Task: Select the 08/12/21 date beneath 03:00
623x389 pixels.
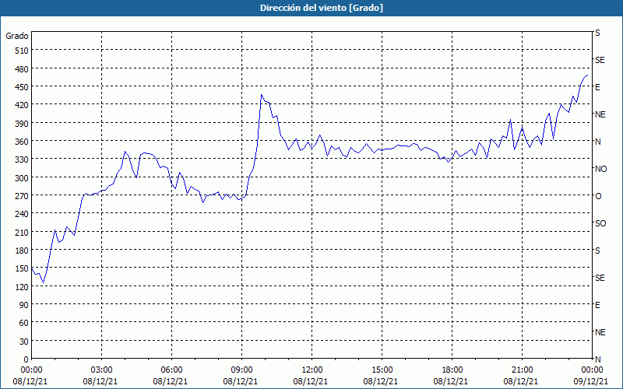Action: coord(102,381)
